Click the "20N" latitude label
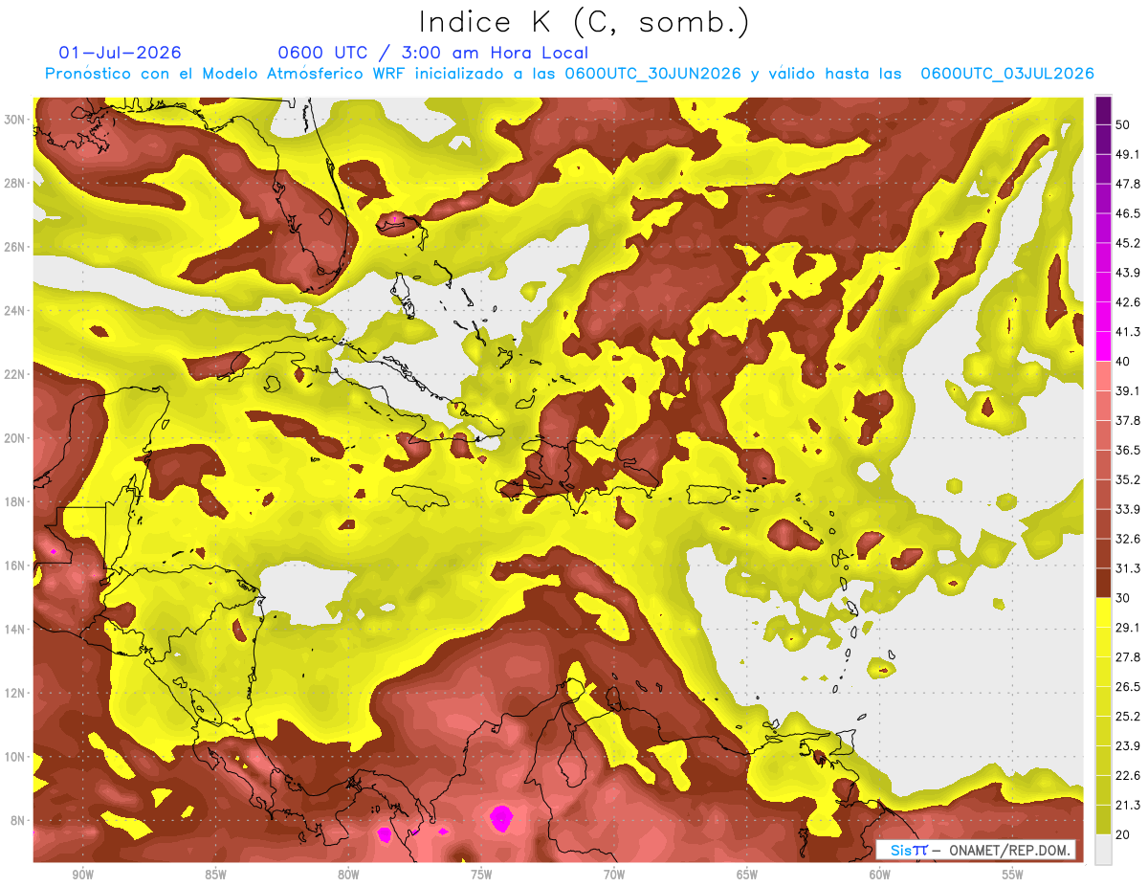1148x887 pixels. 15,438
